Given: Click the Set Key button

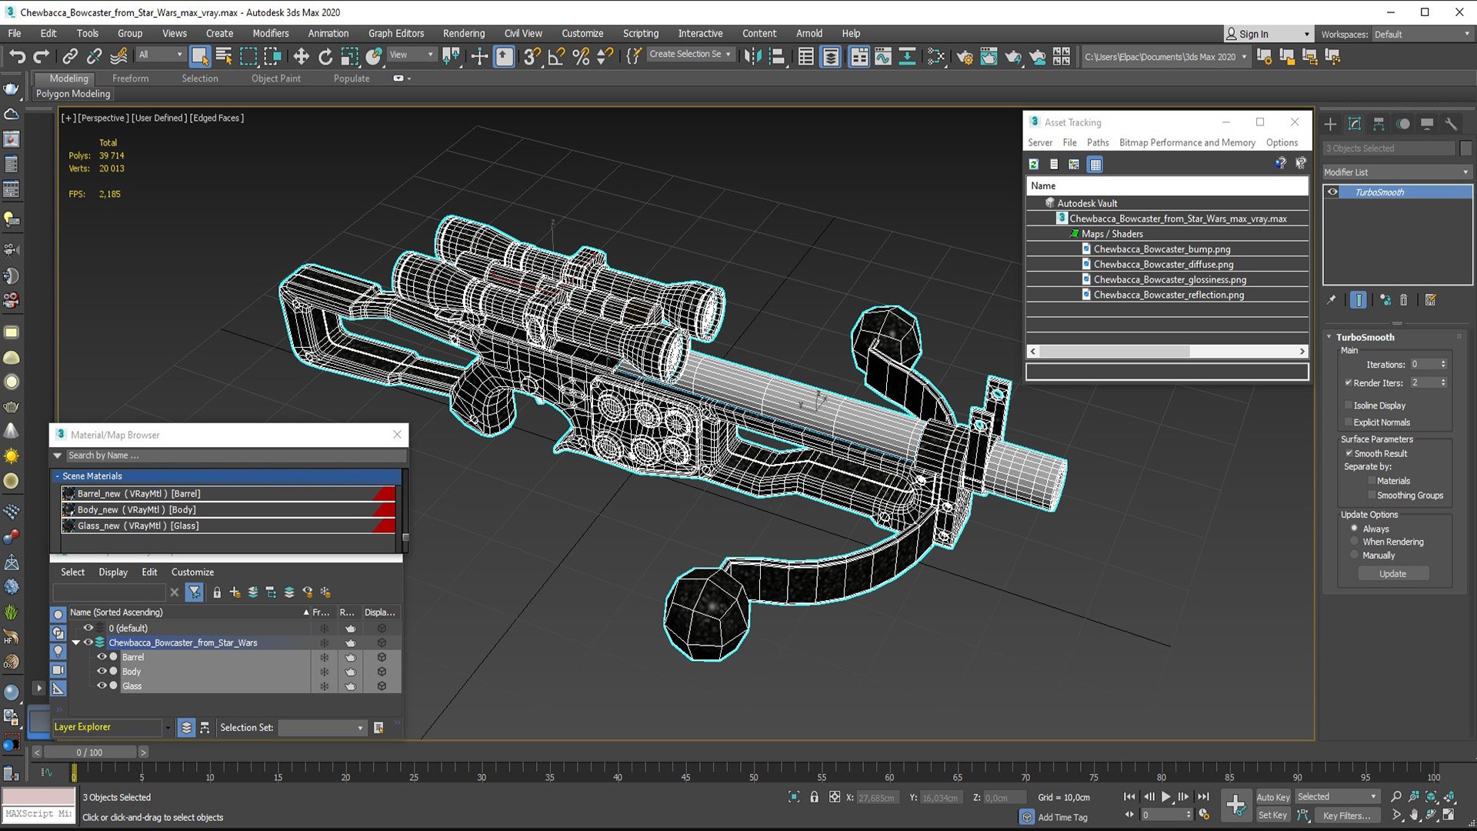Looking at the screenshot, I should click(1272, 816).
